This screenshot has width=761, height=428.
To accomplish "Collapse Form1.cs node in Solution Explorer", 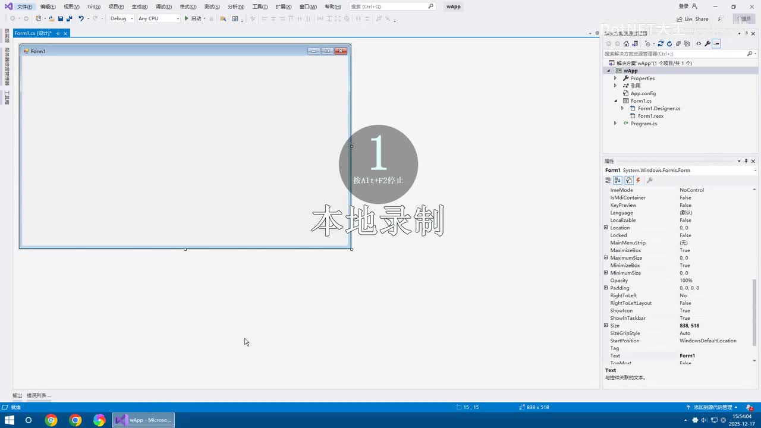I will [615, 101].
